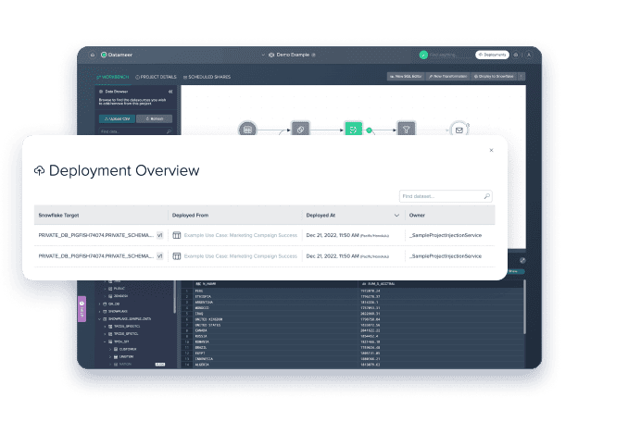Click V1 version badge in second deployment row
Screen dimensions: 641x434
coord(160,256)
